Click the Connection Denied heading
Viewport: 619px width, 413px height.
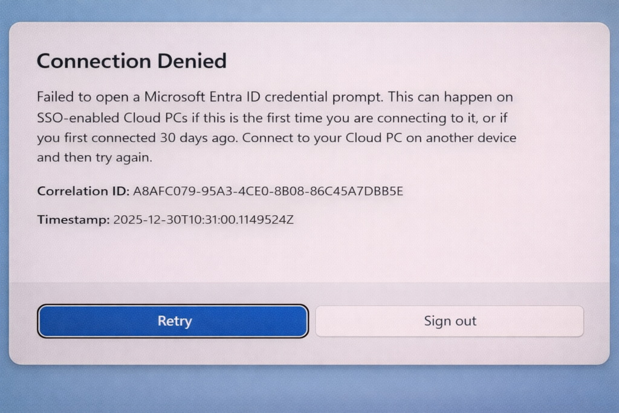tap(132, 61)
